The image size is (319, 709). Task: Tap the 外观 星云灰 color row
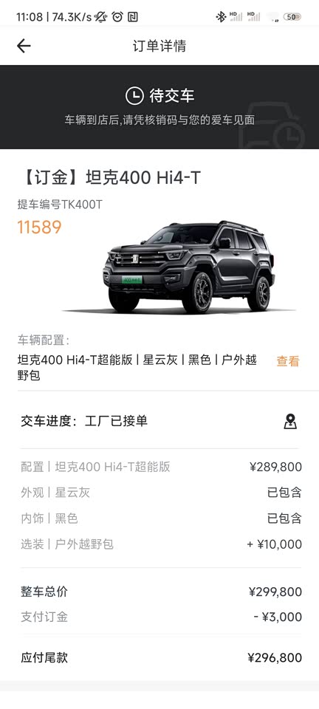pyautogui.click(x=161, y=492)
